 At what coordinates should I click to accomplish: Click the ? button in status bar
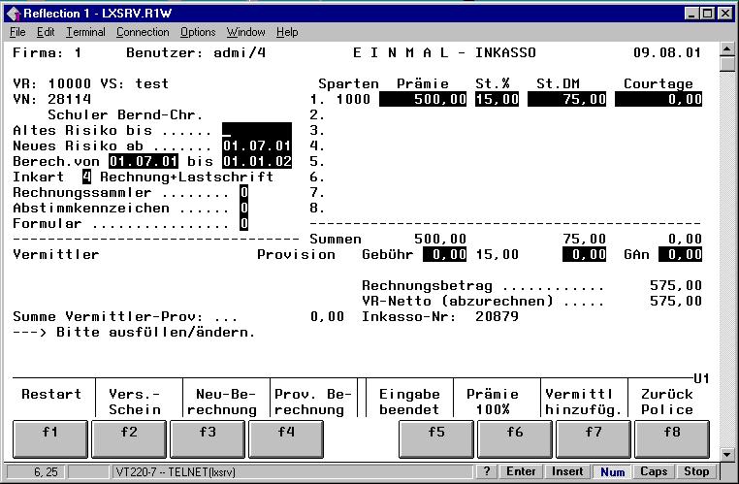click(487, 471)
